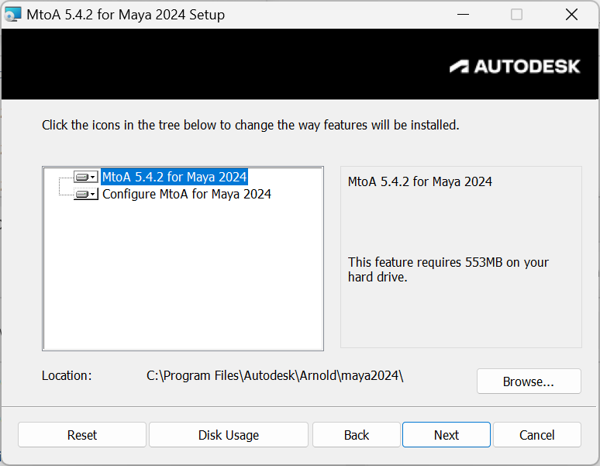
Task: Cancel the MtoA setup
Action: (537, 435)
